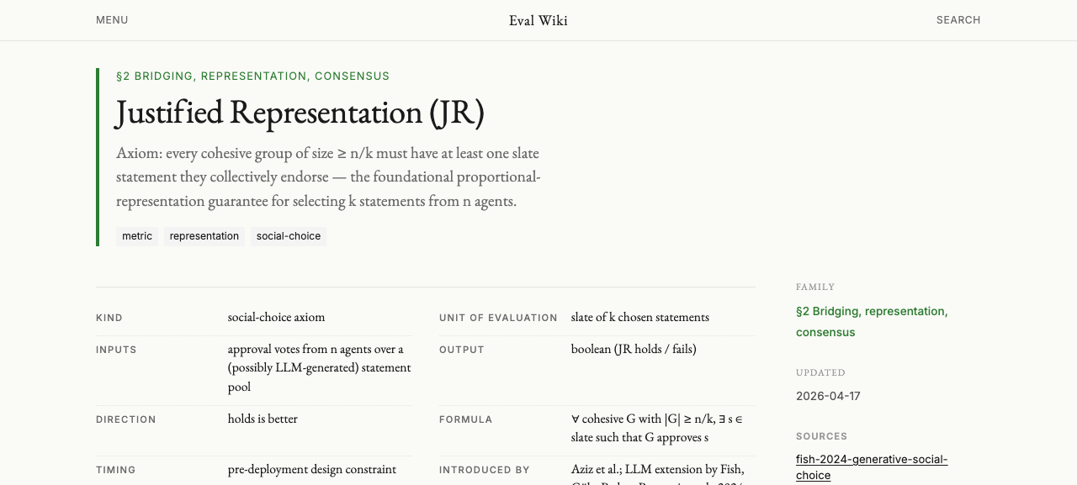
Task: Select the metric tag
Action: 137,236
